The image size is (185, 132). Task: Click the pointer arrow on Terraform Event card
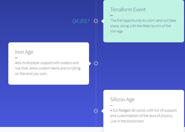point(102,21)
